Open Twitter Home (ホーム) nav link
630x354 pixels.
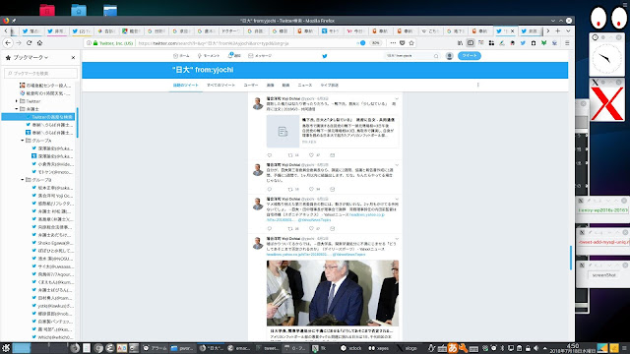coord(181,56)
